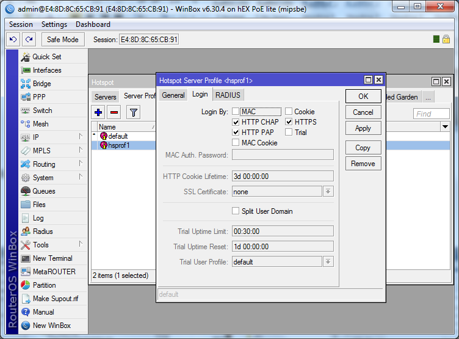Click Make Supout.rif

click(53, 299)
